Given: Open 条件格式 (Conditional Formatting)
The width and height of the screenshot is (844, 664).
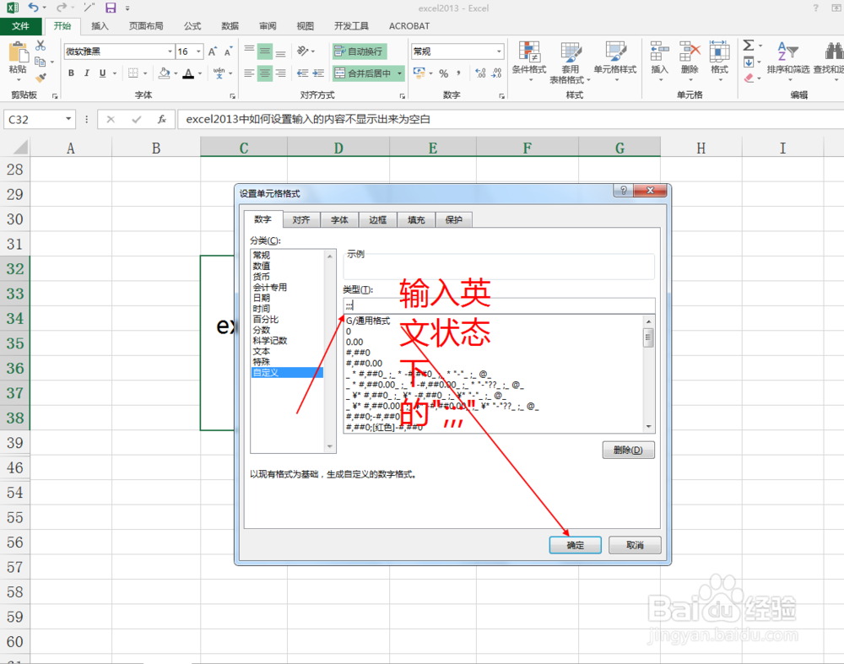Looking at the screenshot, I should point(527,56).
